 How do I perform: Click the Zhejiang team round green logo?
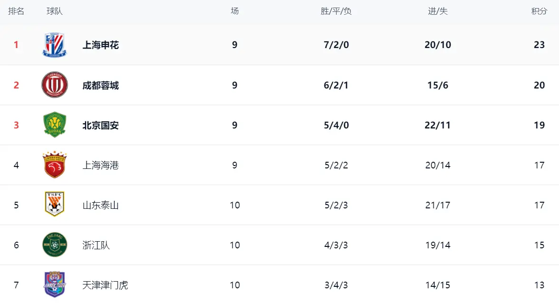click(55, 245)
